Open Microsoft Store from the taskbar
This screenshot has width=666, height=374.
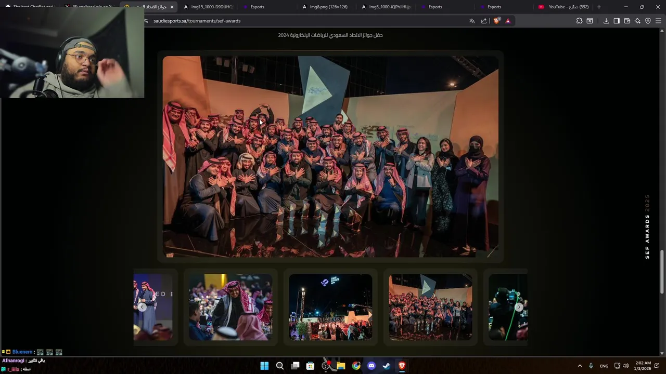[310, 366]
